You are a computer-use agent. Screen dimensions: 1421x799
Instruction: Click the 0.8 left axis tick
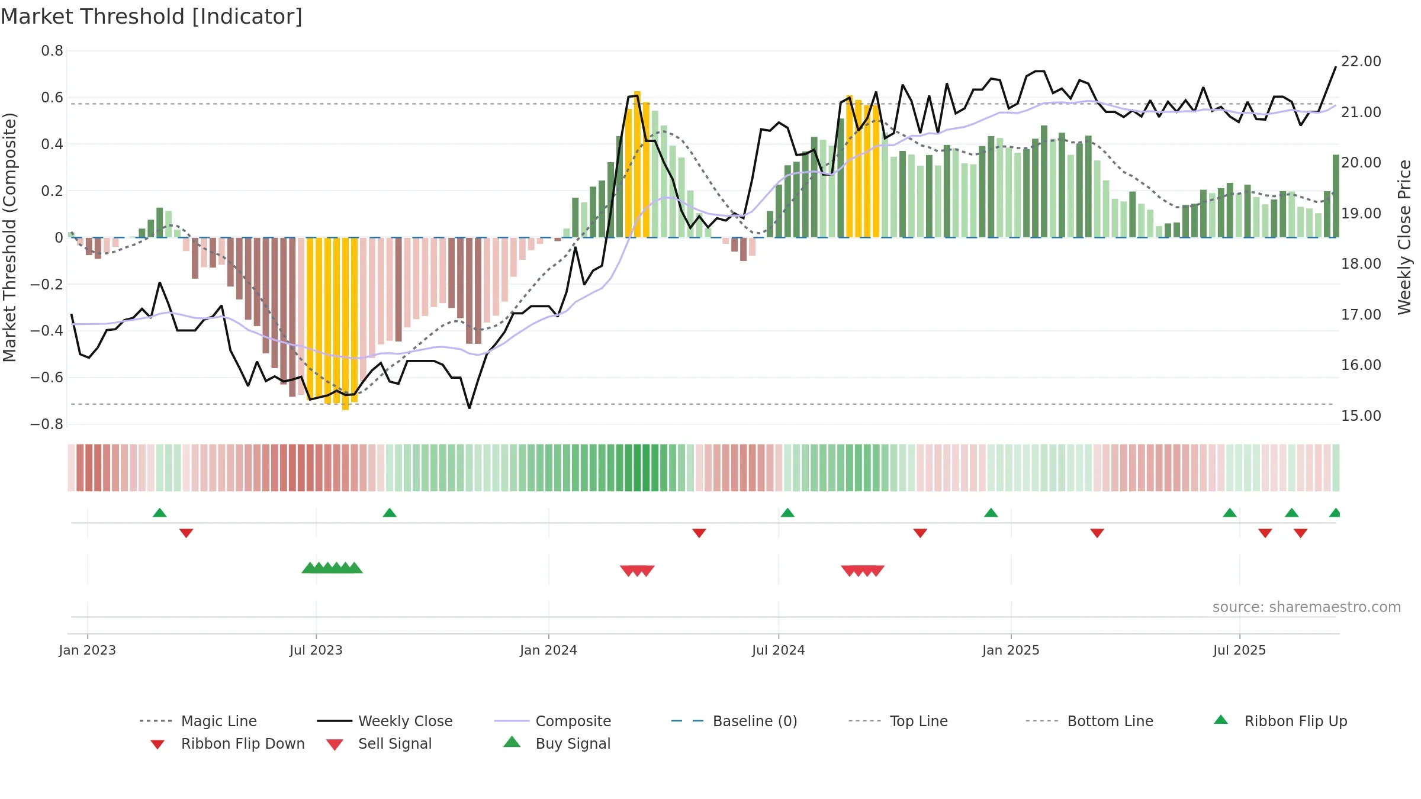[x=52, y=51]
